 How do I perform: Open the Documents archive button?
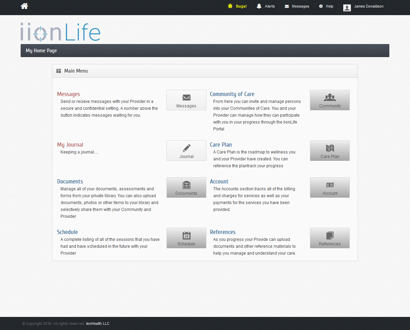point(186,188)
